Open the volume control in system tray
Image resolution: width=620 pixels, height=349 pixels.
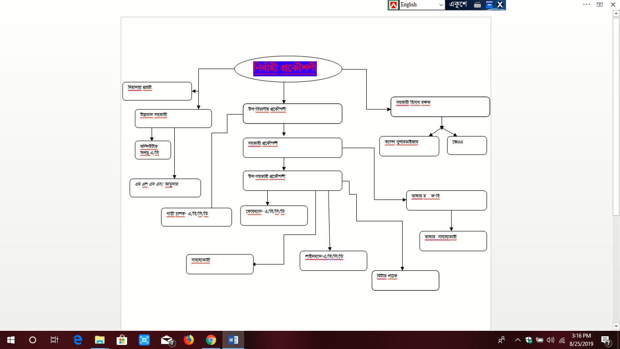coord(551,340)
